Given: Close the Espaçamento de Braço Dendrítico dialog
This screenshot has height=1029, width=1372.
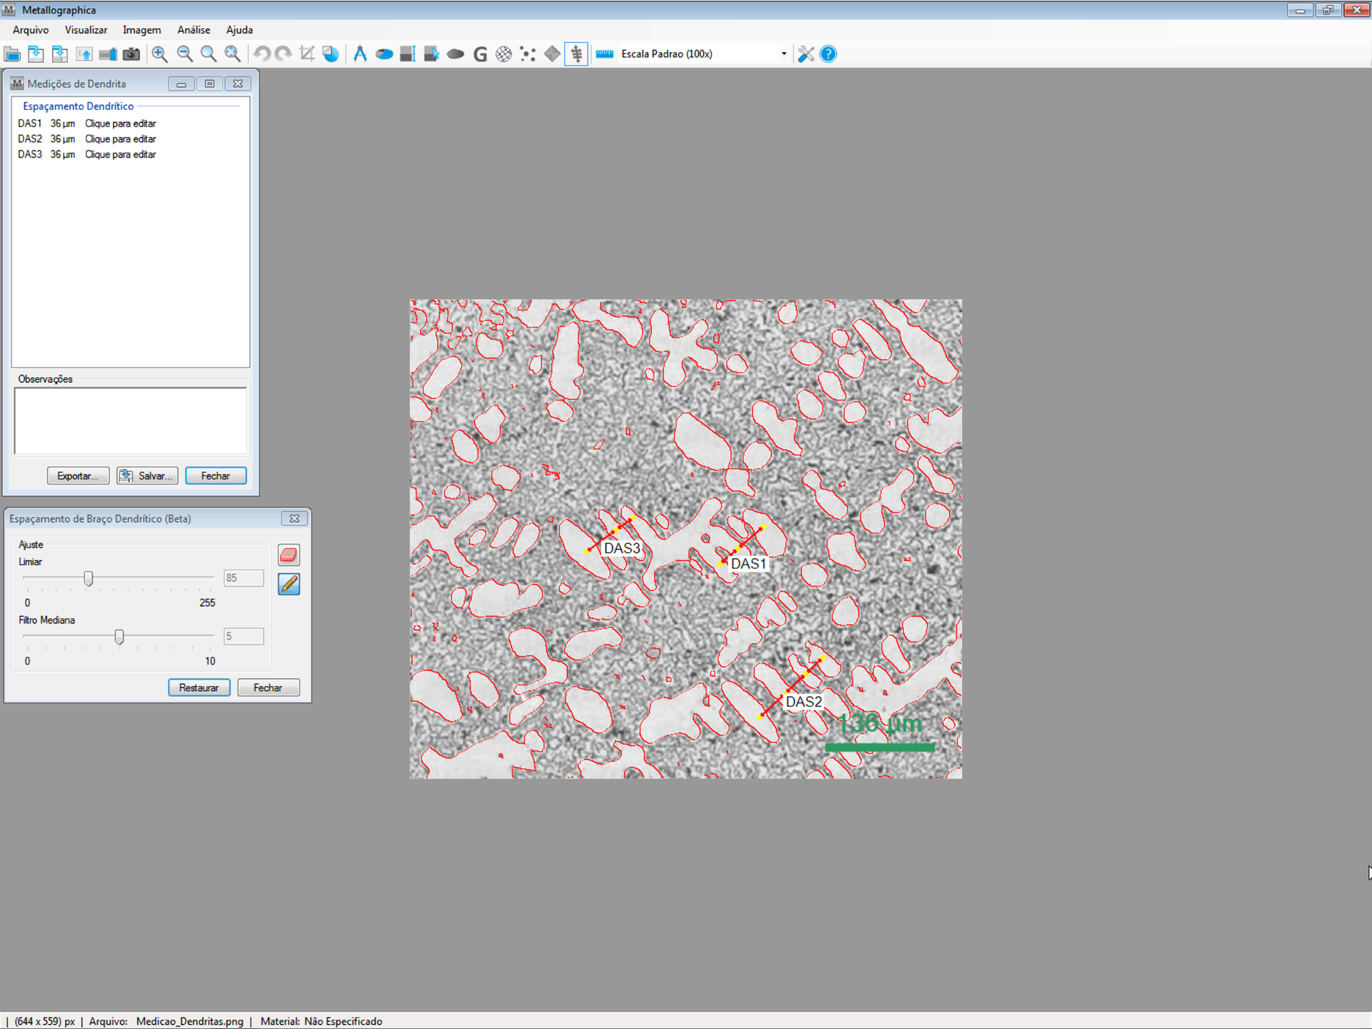Looking at the screenshot, I should [294, 519].
